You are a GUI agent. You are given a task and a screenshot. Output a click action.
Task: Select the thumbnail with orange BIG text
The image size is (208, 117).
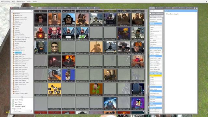[138, 48]
